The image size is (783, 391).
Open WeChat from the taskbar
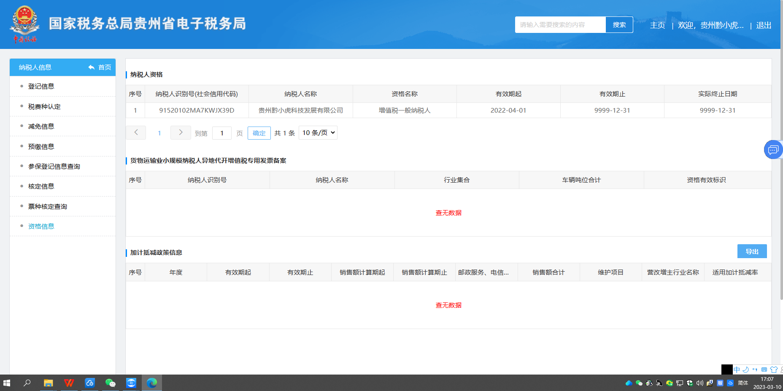[110, 383]
